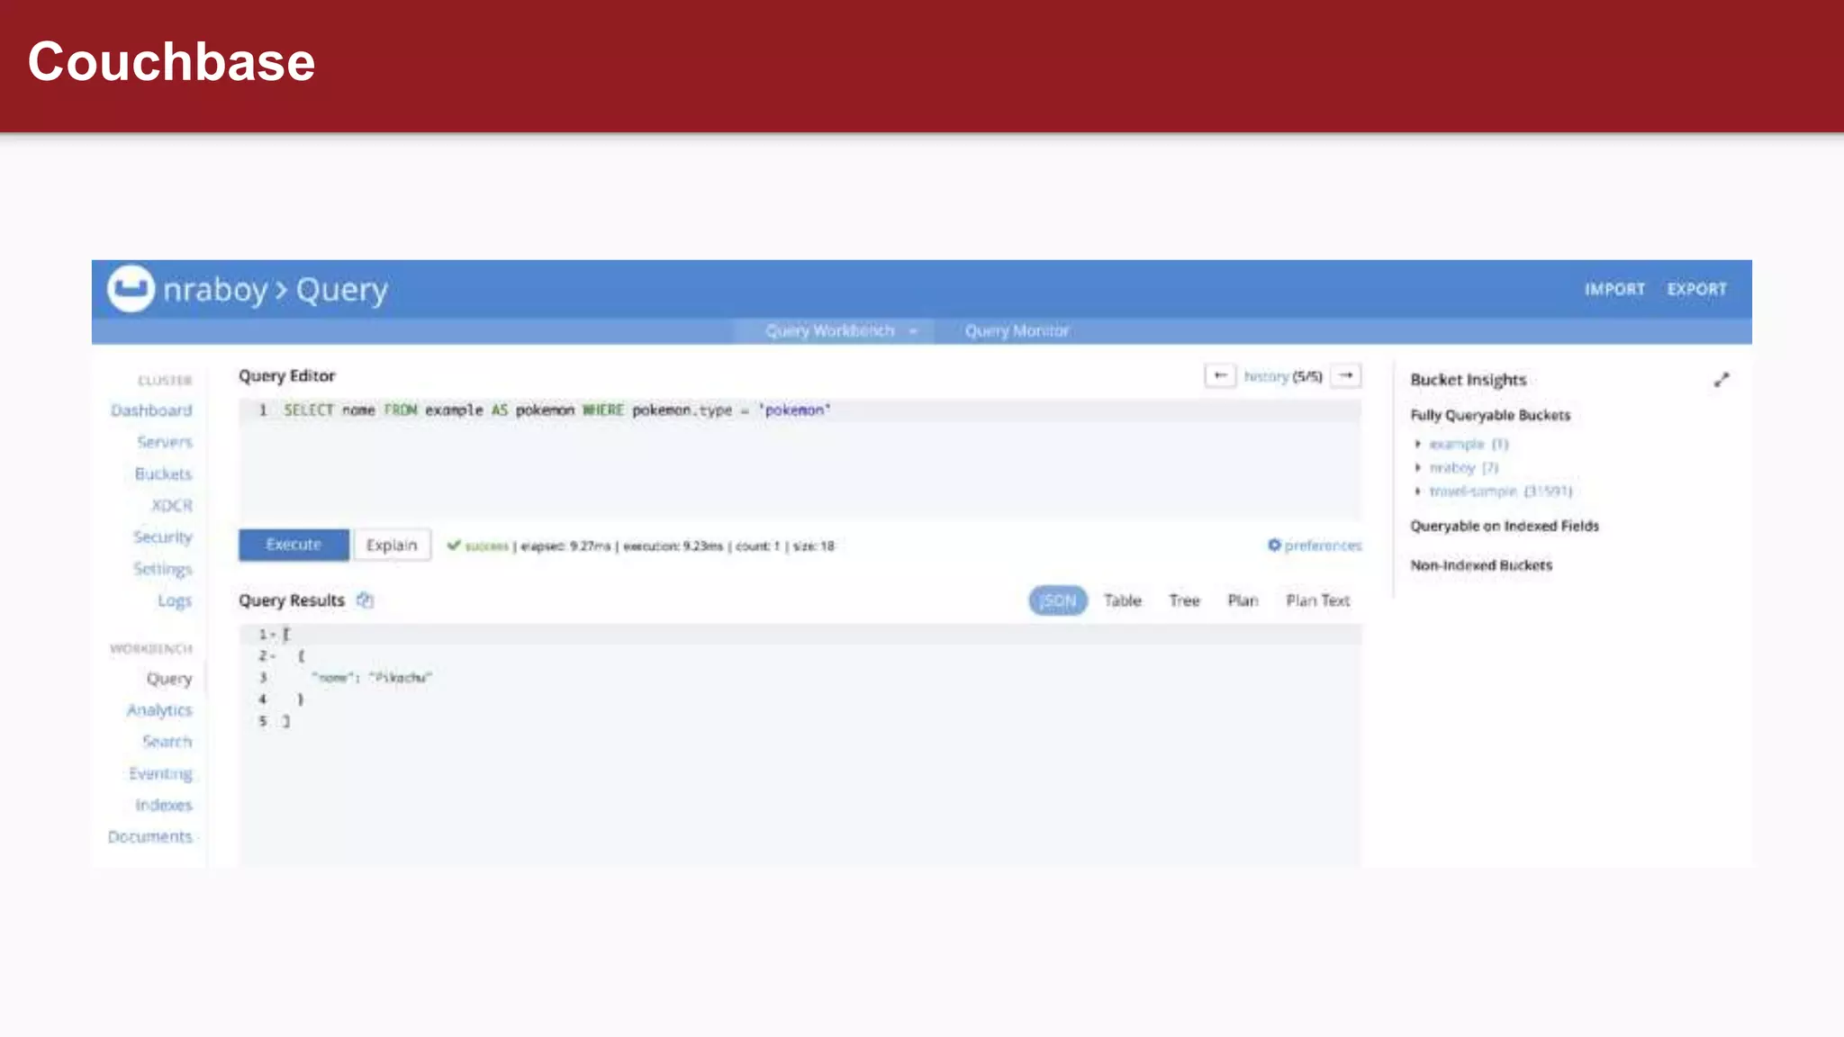
Task: Open Eventing in the sidebar
Action: point(160,773)
